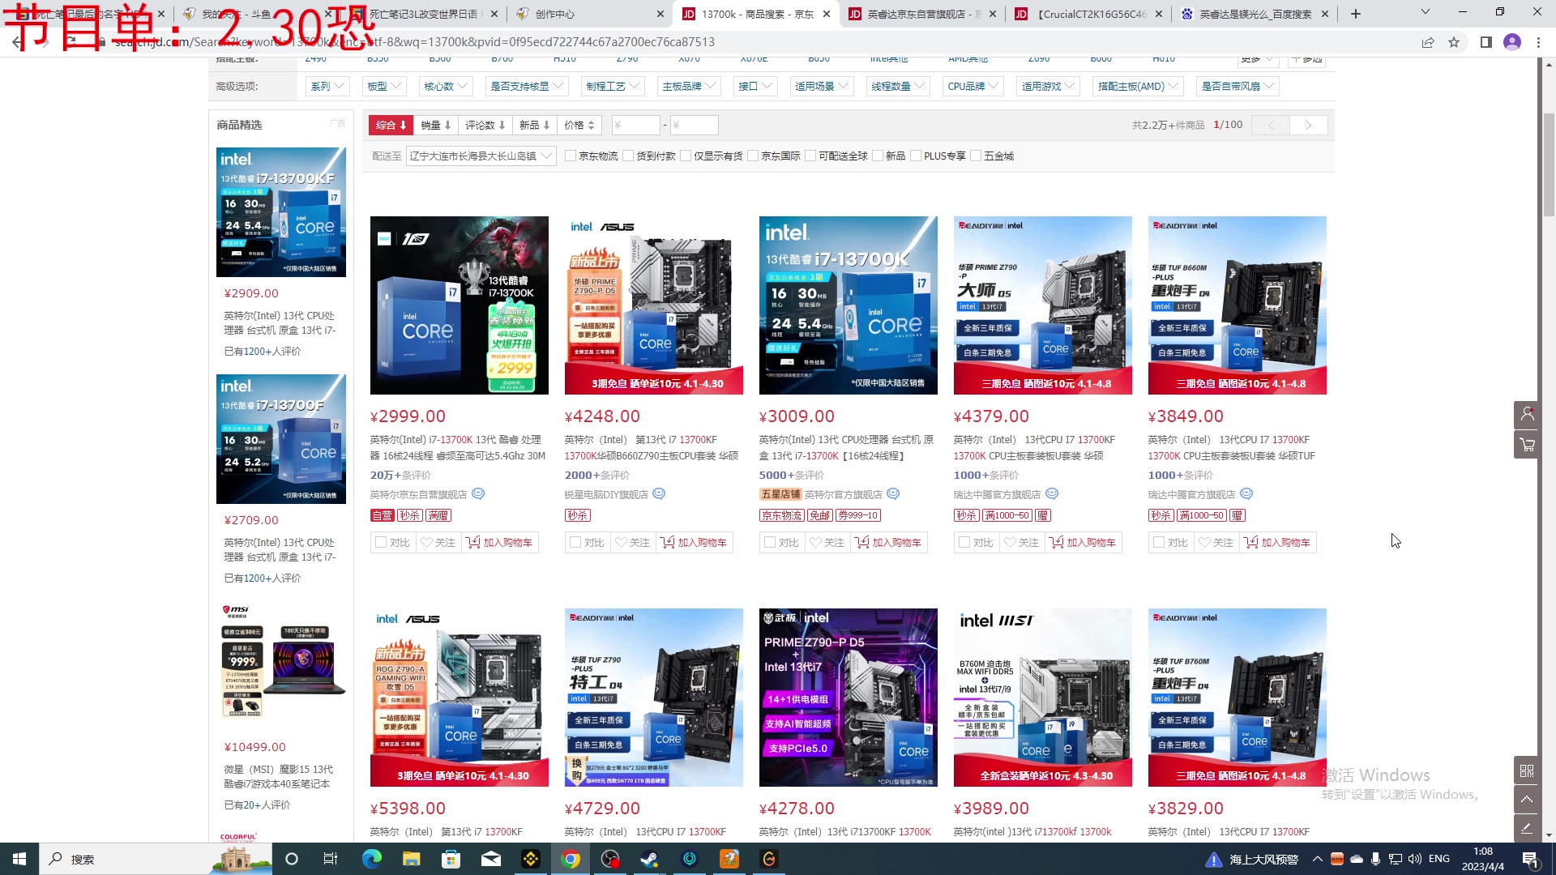Open the Windows Start menu
This screenshot has width=1556, height=875.
pyautogui.click(x=19, y=859)
